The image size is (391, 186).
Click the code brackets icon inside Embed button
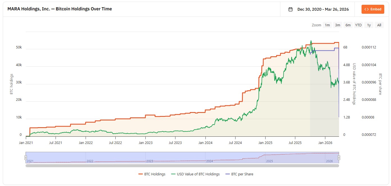click(x=366, y=9)
